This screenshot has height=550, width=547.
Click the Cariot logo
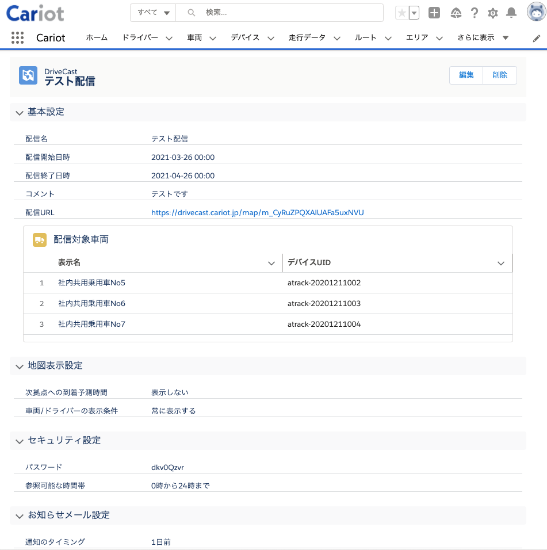pyautogui.click(x=35, y=13)
